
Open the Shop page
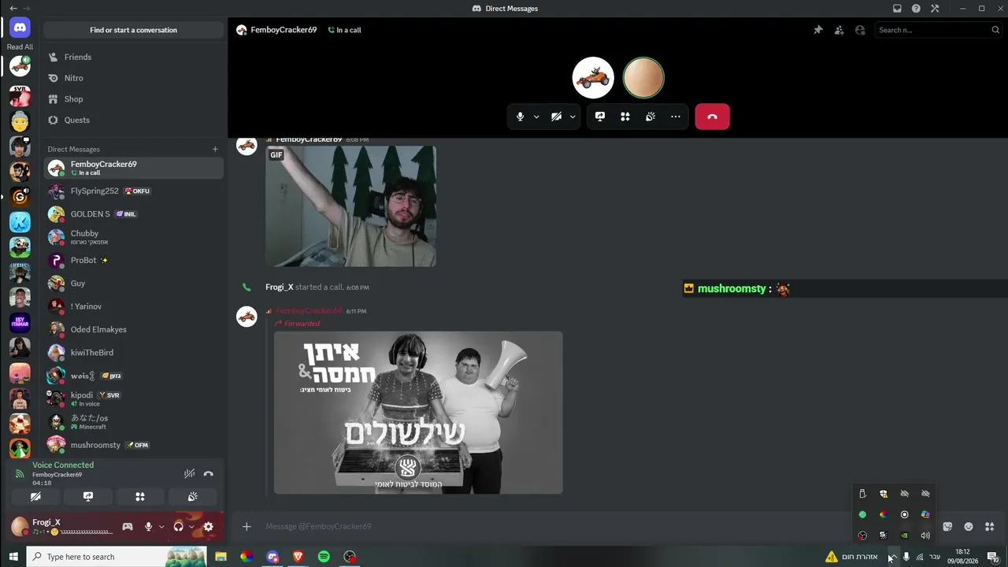(133, 99)
